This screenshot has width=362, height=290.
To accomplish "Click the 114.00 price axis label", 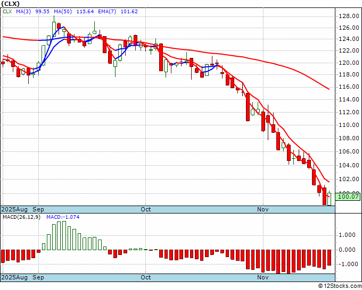I will (x=349, y=99).
